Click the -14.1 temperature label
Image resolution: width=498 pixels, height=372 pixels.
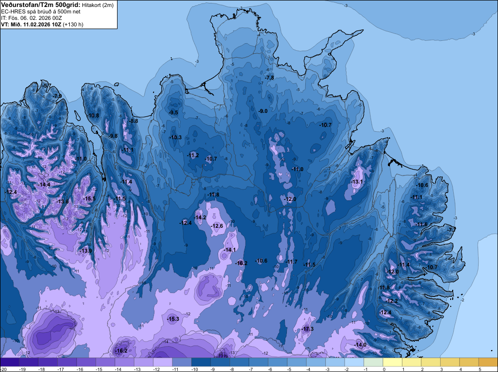click(230, 250)
